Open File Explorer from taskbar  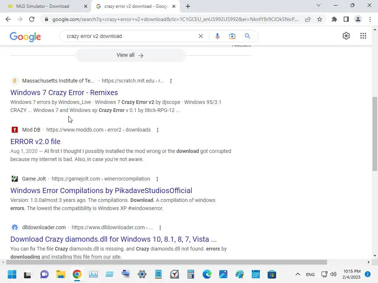point(61,274)
